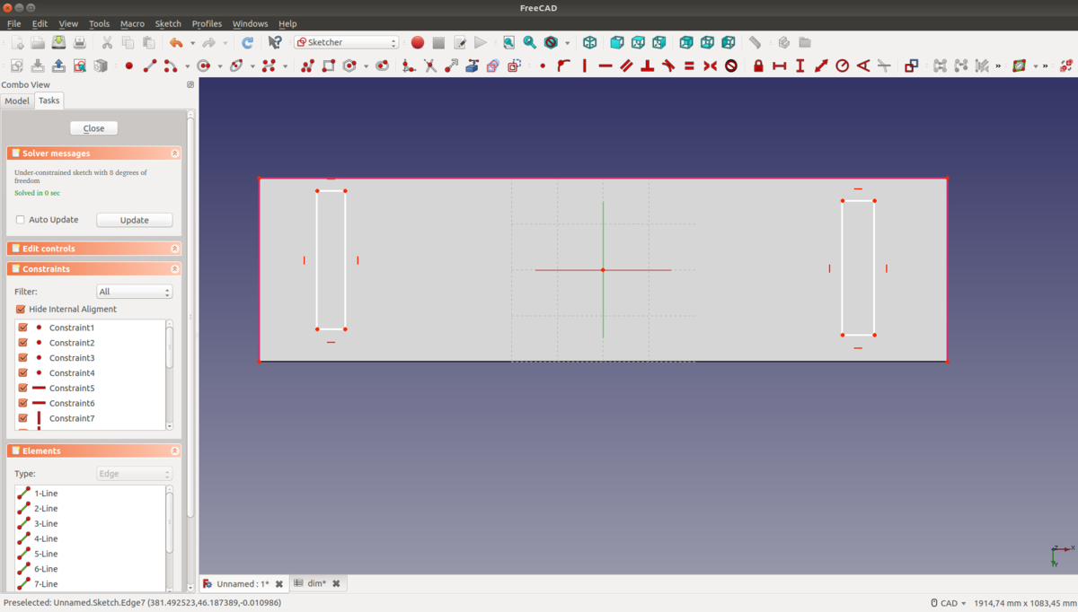Click the Close button in Tasks

point(93,128)
